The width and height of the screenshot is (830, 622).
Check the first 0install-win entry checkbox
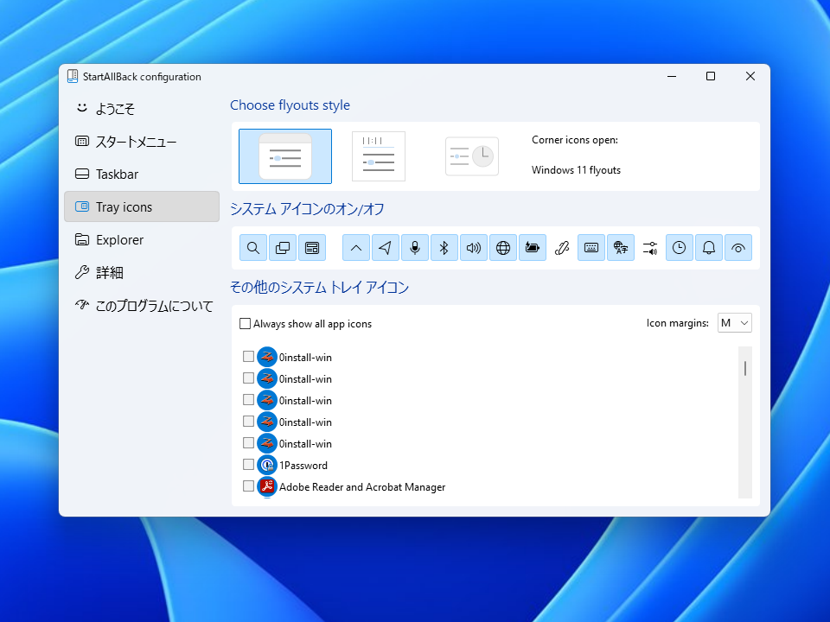coord(248,357)
